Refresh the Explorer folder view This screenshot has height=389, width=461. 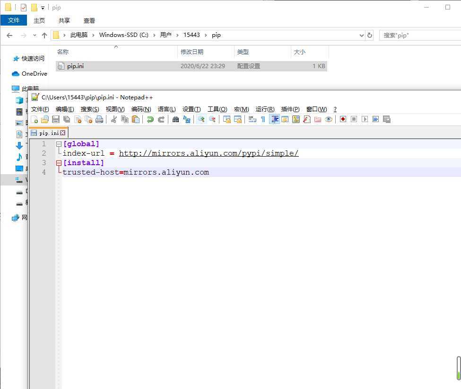coord(370,35)
